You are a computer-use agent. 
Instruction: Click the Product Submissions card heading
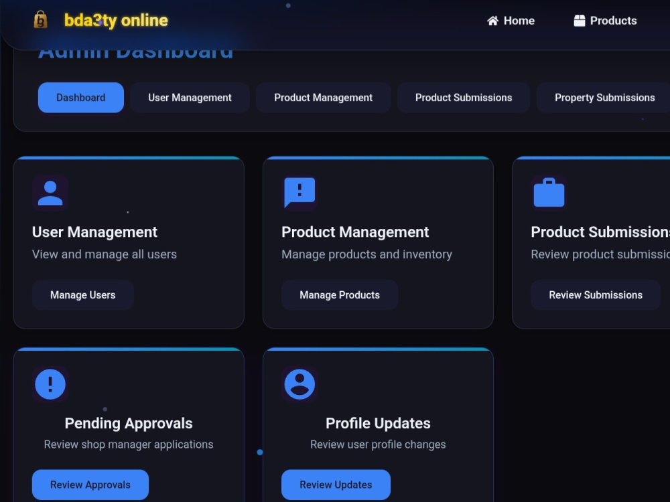click(600, 232)
